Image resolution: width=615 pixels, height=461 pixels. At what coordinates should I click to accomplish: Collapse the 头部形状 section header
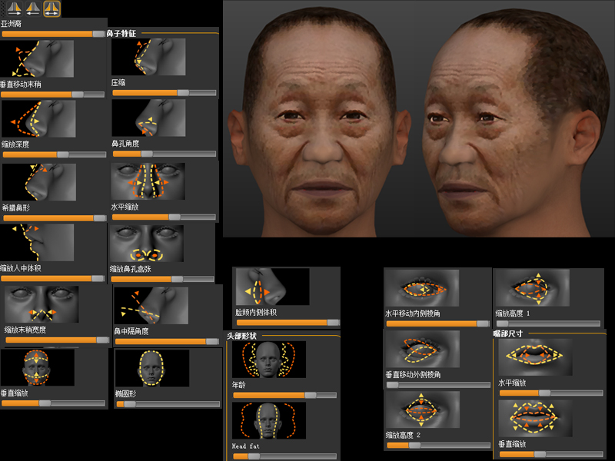point(242,336)
